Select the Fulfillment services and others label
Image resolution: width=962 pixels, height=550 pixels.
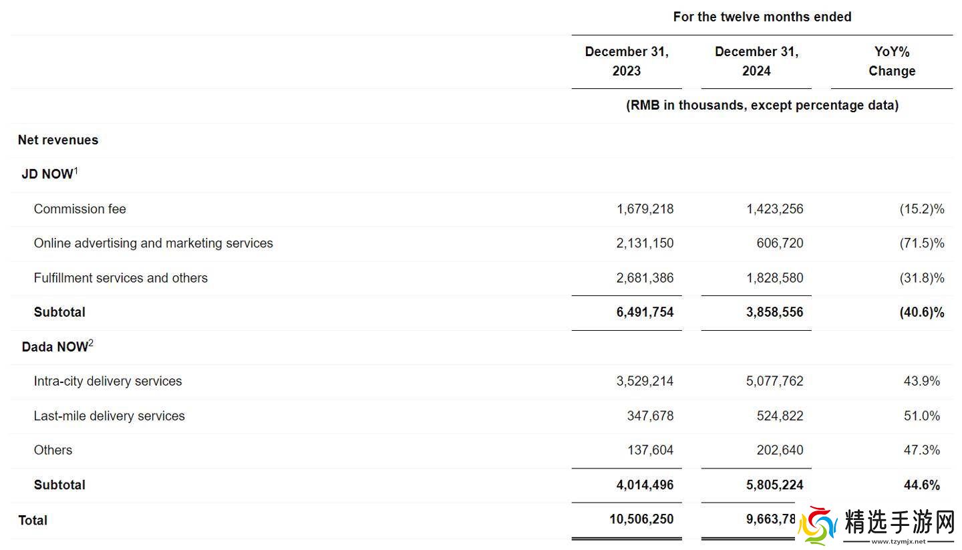tap(120, 278)
